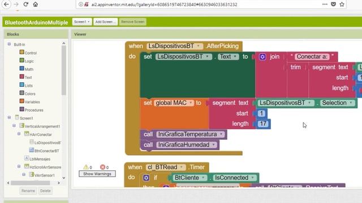Go forward with the browser forward arrow
The height and width of the screenshot is (203, 362).
[16, 4]
